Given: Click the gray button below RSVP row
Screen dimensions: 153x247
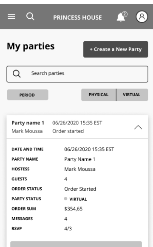Looking at the screenshot, I should (76, 244).
